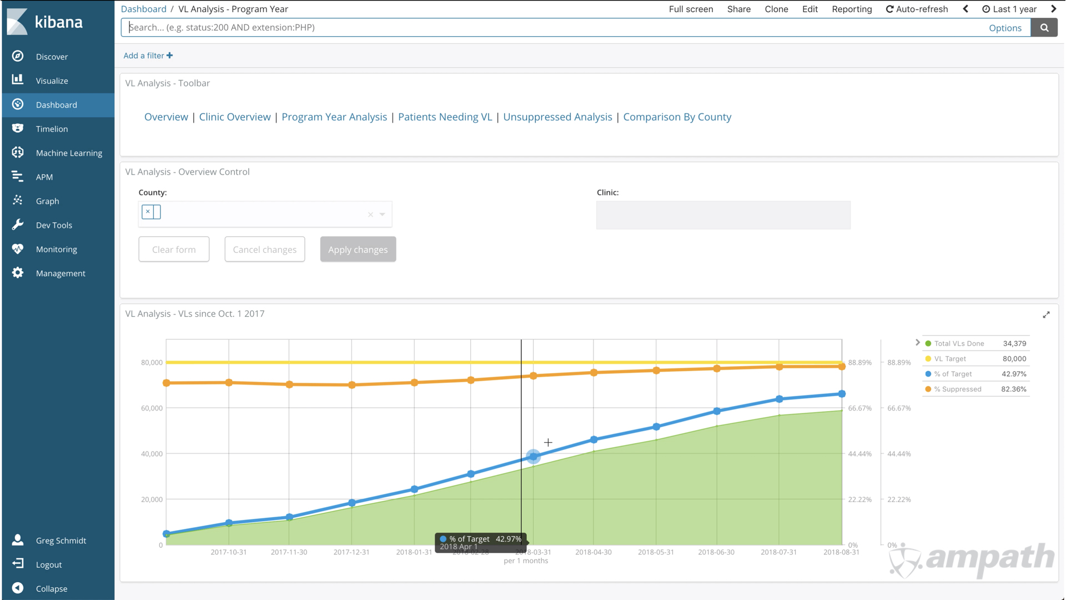Expand the VLs chart to full panel
Screen dimensions: 1066x600
(x=1046, y=315)
